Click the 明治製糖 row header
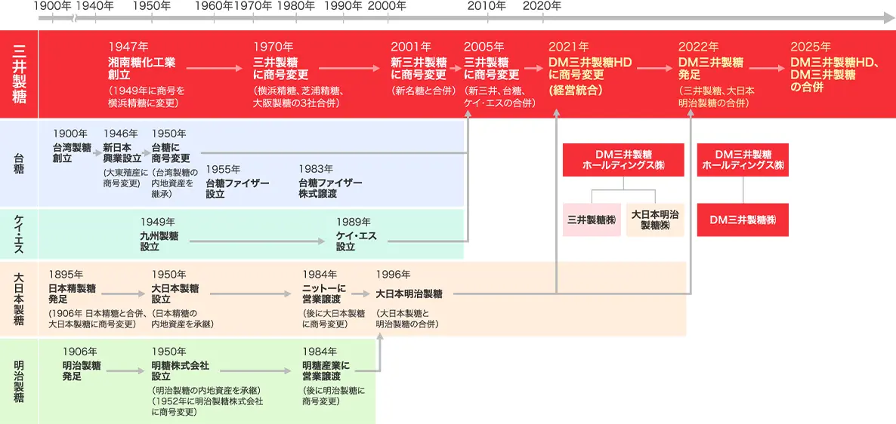Viewport: 896px width, 424px height. [19, 381]
